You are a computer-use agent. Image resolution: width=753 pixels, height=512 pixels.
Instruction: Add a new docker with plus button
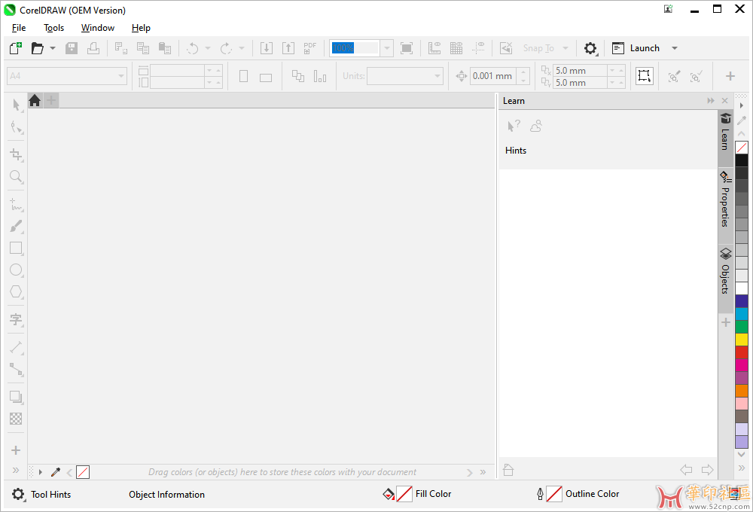726,323
